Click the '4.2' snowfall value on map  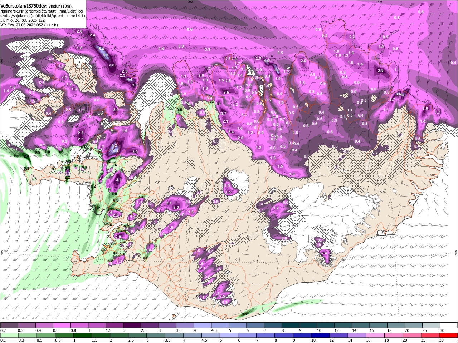pos(114,146)
